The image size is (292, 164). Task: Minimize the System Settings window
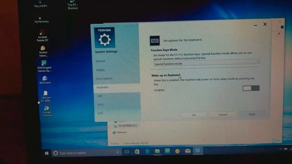(x=255, y=25)
